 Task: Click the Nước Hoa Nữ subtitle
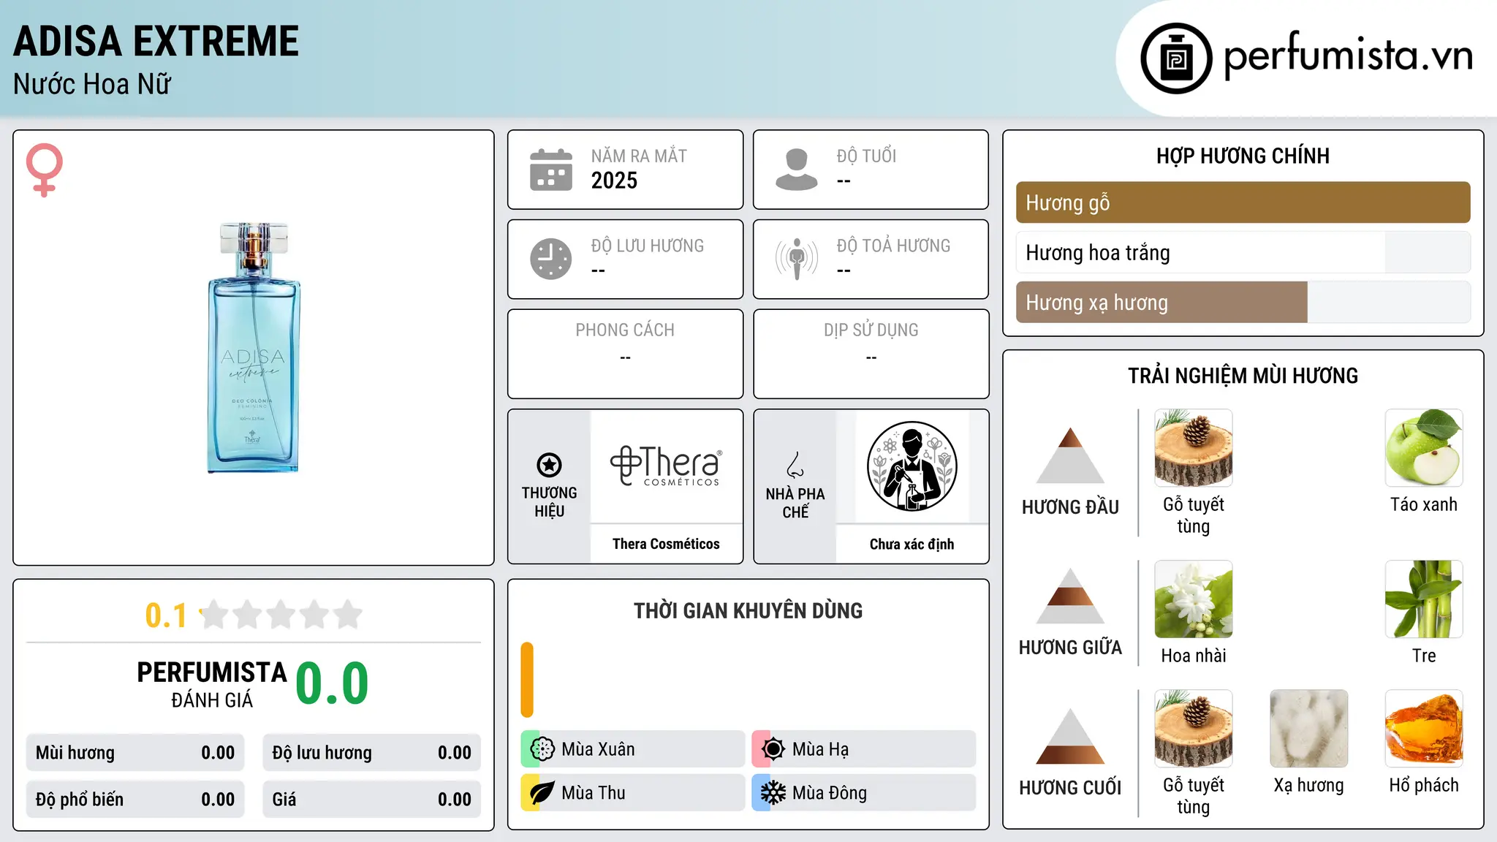pyautogui.click(x=92, y=84)
